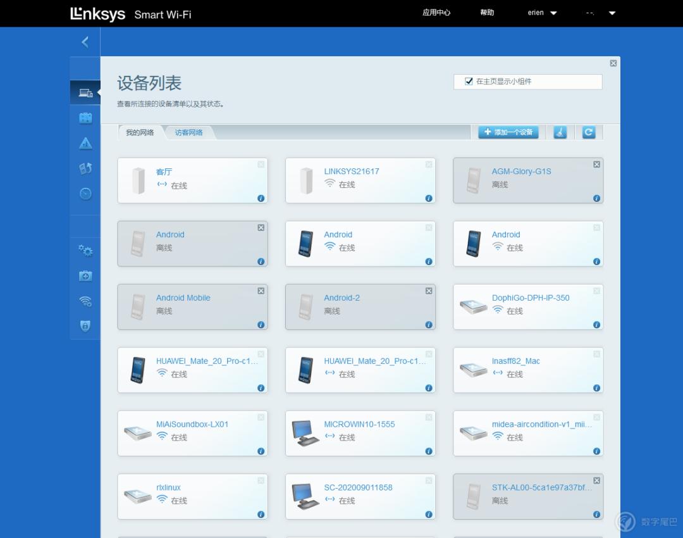This screenshot has width=683, height=538.
Task: Click the refresh device list icon
Action: 589,132
